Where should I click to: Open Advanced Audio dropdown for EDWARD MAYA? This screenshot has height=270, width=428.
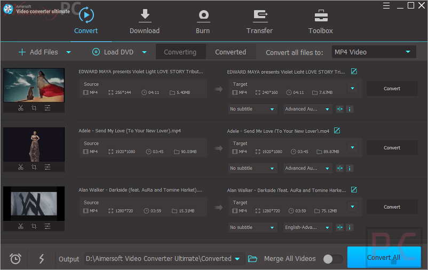pos(307,109)
